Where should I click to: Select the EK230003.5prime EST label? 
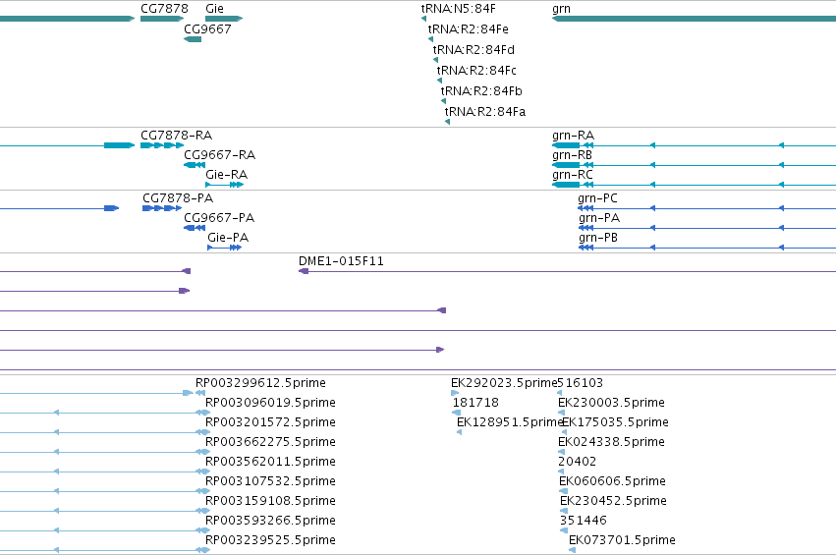(612, 403)
